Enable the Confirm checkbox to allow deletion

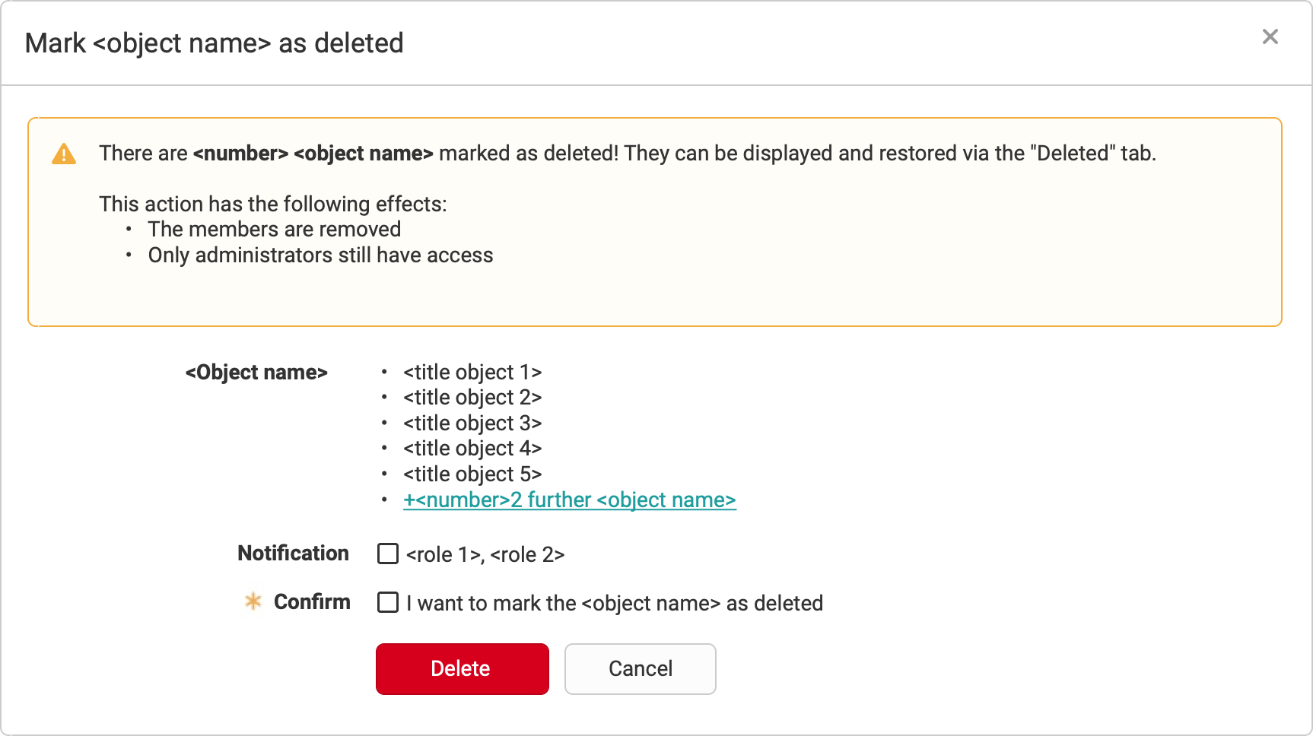pyautogui.click(x=387, y=602)
